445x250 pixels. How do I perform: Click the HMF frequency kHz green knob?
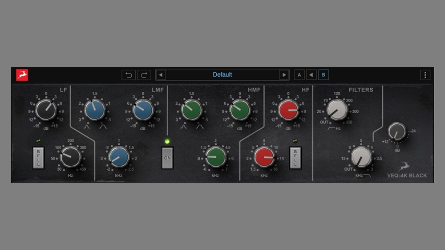tap(216, 157)
